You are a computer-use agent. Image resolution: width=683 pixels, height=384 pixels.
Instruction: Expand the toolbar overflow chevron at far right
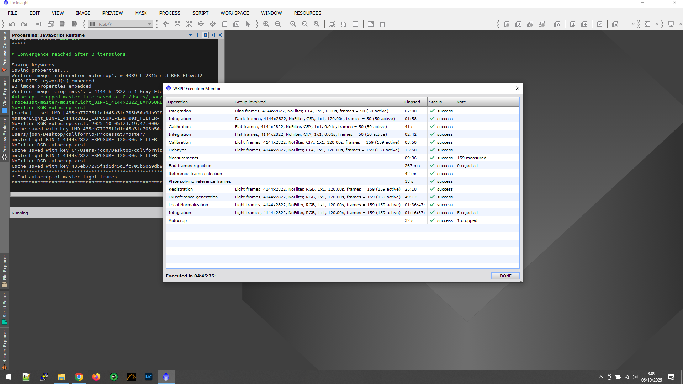point(680,24)
